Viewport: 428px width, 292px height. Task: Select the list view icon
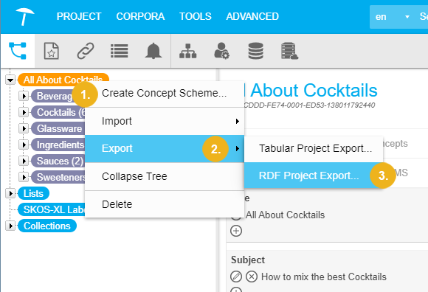click(120, 51)
